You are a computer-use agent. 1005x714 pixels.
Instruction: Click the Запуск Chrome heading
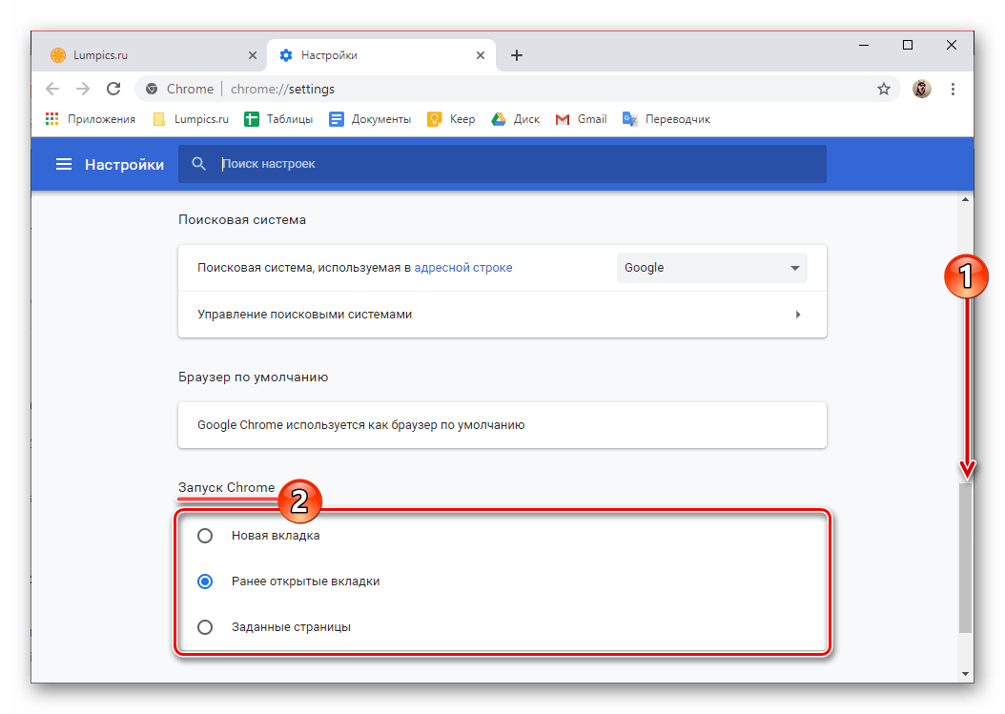click(226, 487)
